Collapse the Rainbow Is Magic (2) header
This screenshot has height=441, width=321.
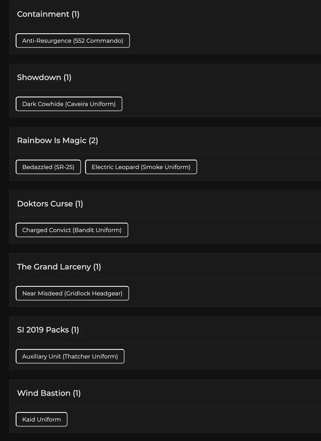coord(58,140)
